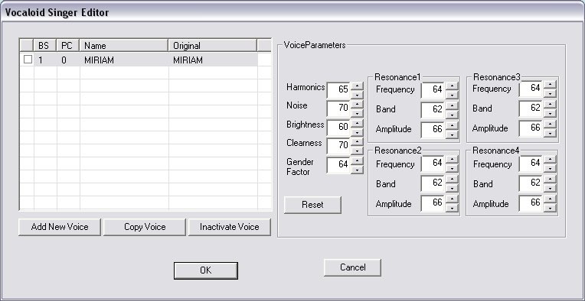Click the Copy Voice button

tap(145, 227)
